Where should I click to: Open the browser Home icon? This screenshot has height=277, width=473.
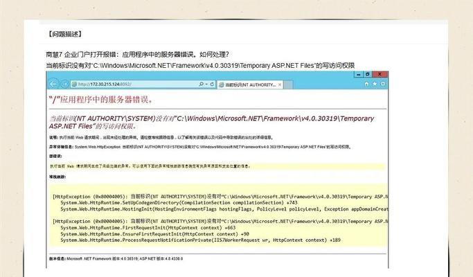(x=366, y=84)
